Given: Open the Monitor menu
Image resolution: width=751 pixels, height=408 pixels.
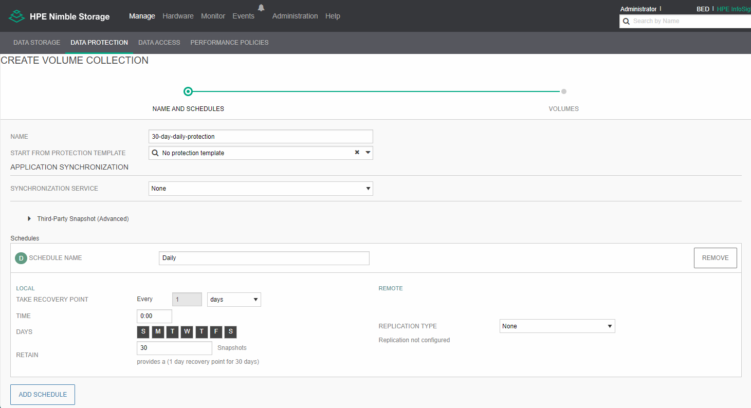Looking at the screenshot, I should coord(213,16).
